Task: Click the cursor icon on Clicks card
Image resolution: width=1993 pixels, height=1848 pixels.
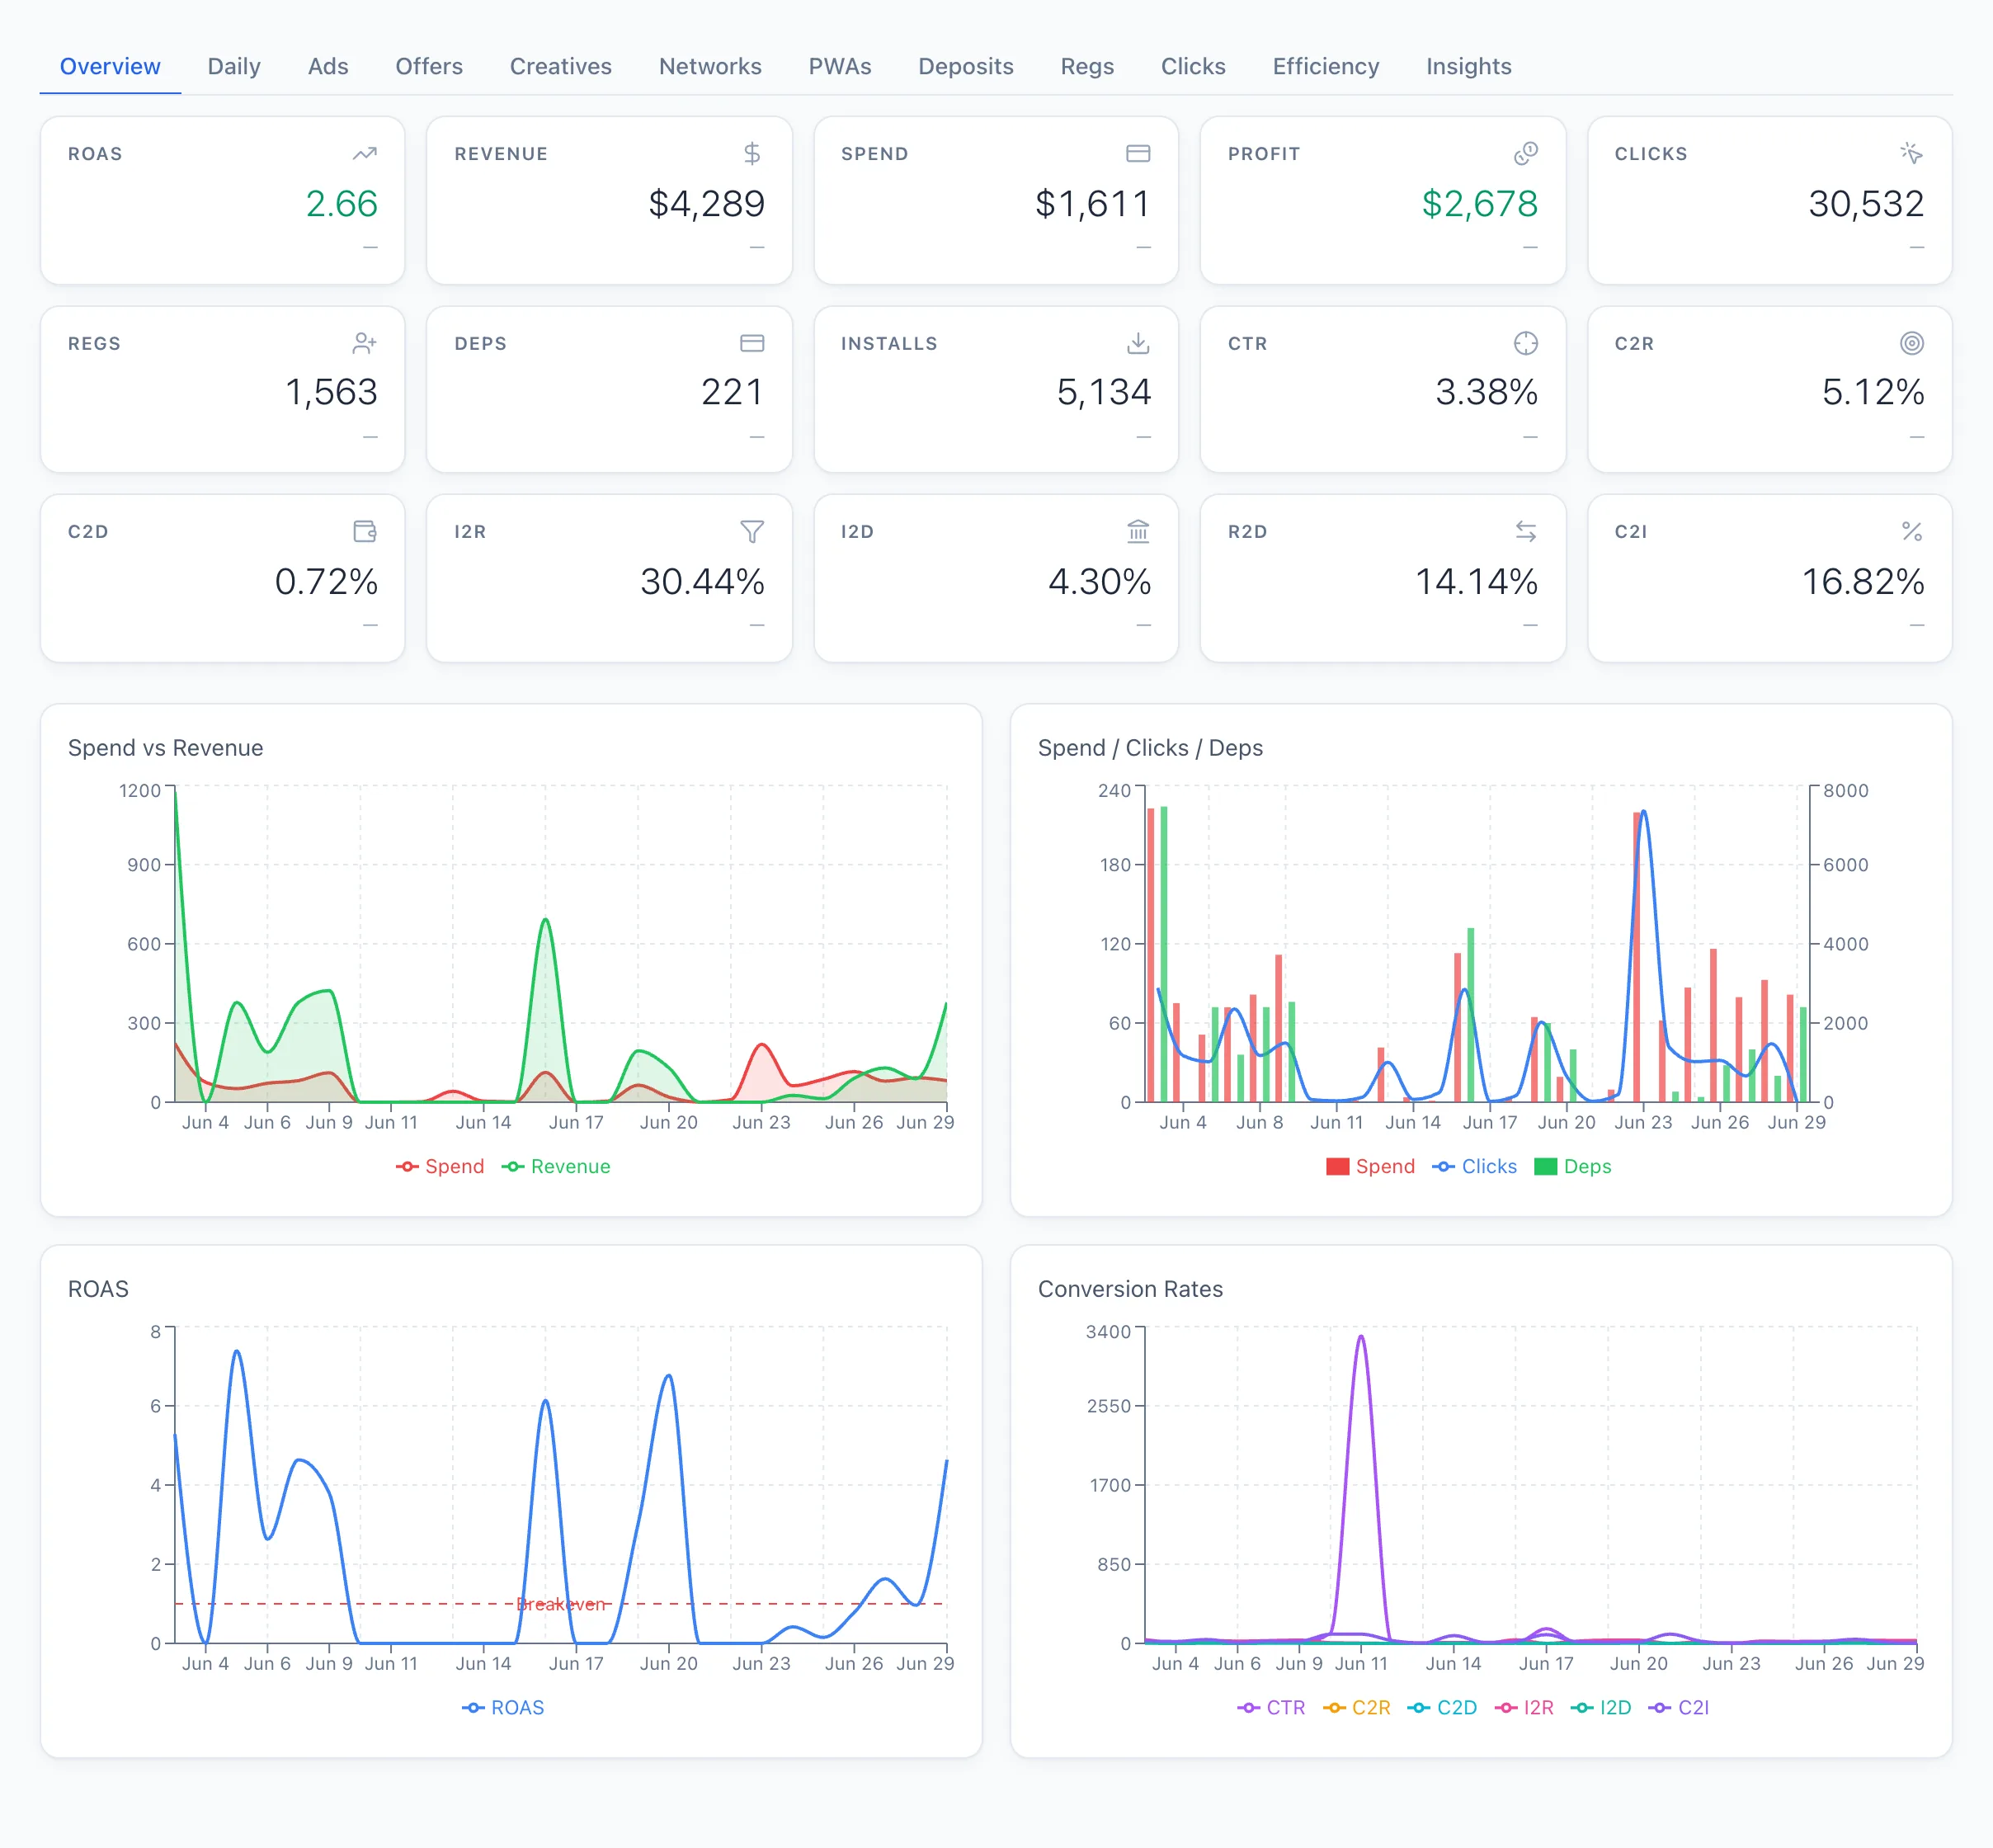Action: [1911, 153]
